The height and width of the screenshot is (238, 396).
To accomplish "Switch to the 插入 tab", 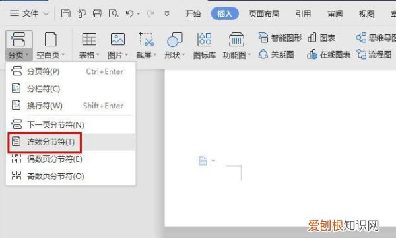I will pyautogui.click(x=224, y=13).
